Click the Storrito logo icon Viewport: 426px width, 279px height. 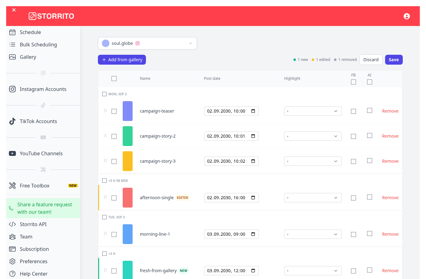click(32, 16)
